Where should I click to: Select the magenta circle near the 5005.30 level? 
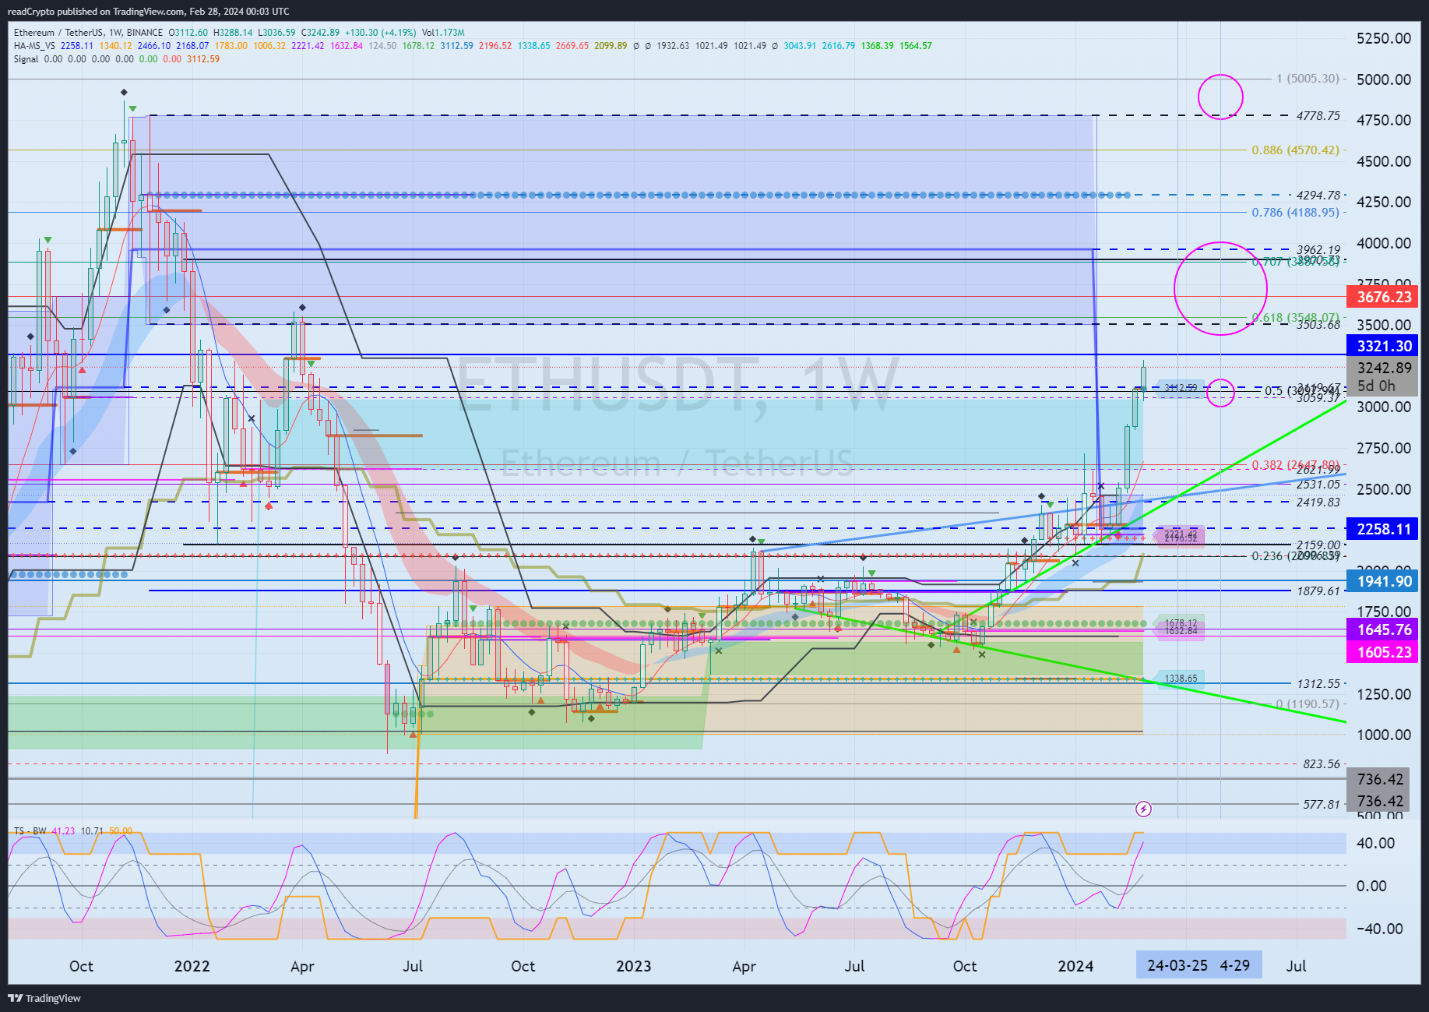pos(1220,97)
